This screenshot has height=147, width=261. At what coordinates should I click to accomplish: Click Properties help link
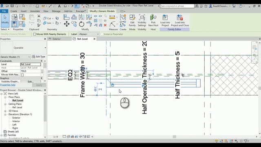8,85
